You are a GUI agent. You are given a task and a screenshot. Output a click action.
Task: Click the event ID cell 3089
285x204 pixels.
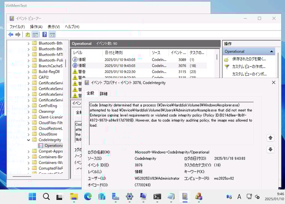182,60
